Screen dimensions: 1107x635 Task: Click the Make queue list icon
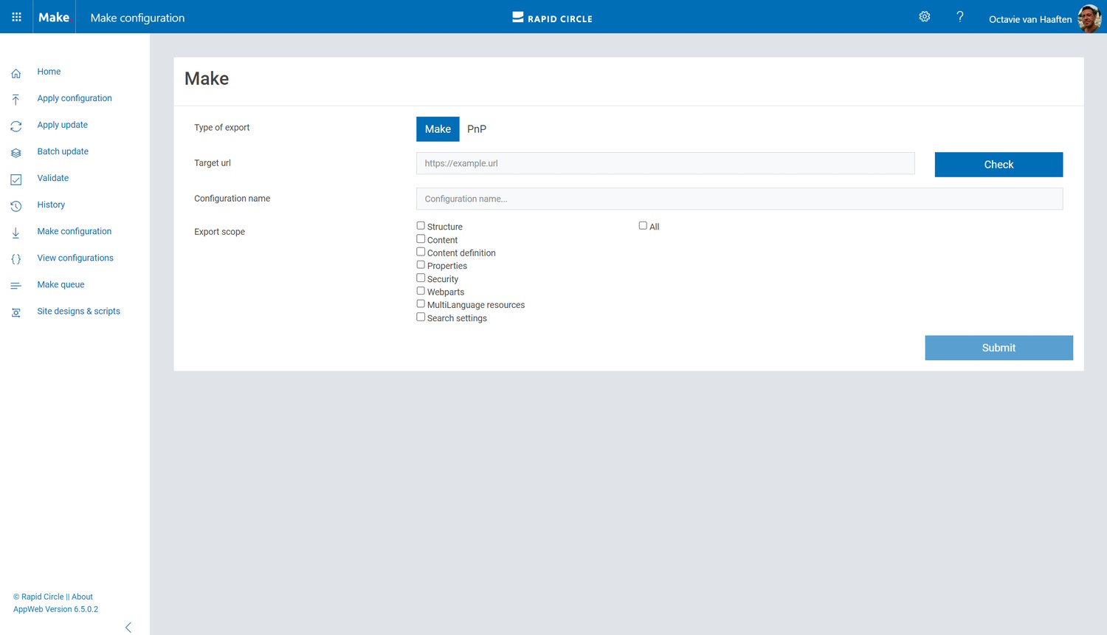click(x=15, y=285)
